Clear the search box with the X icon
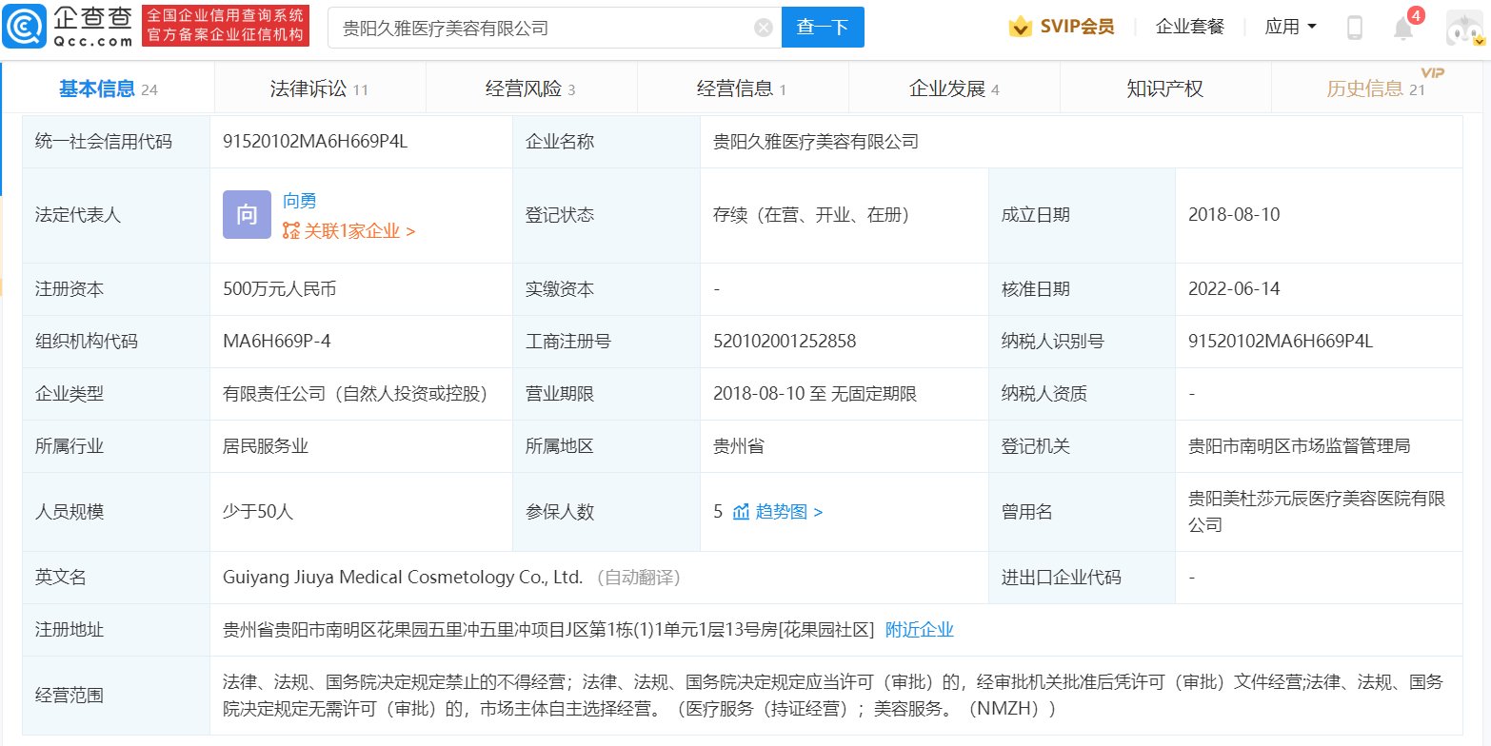This screenshot has width=1491, height=746. coord(763,28)
